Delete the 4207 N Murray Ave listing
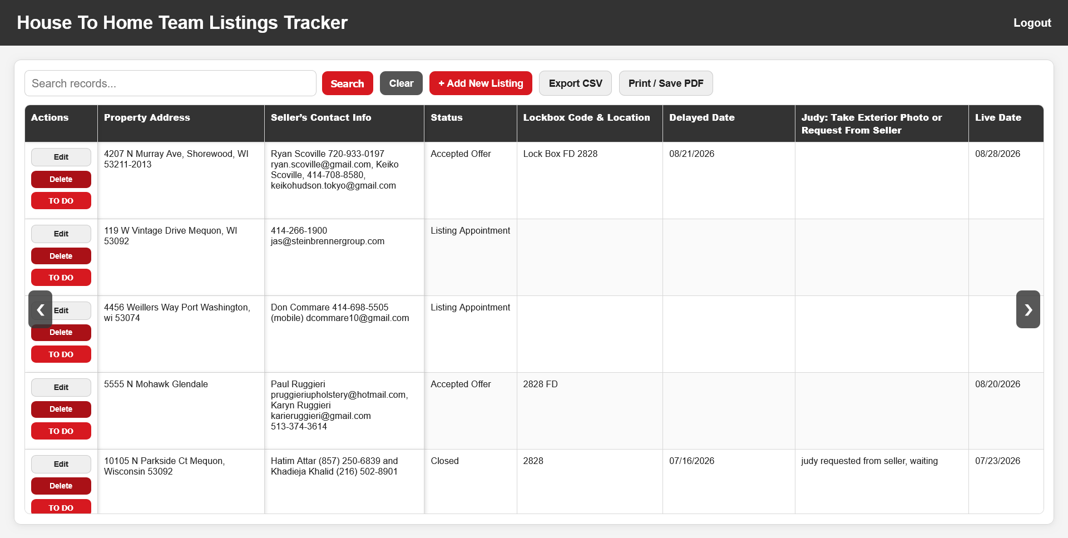 click(x=61, y=179)
